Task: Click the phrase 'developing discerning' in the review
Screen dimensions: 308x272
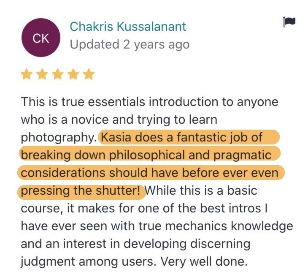Action: point(187,244)
